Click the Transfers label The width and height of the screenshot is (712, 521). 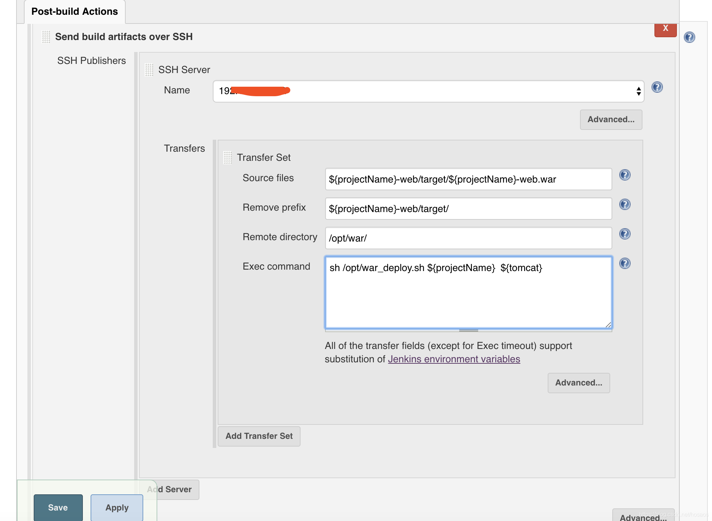(x=184, y=149)
